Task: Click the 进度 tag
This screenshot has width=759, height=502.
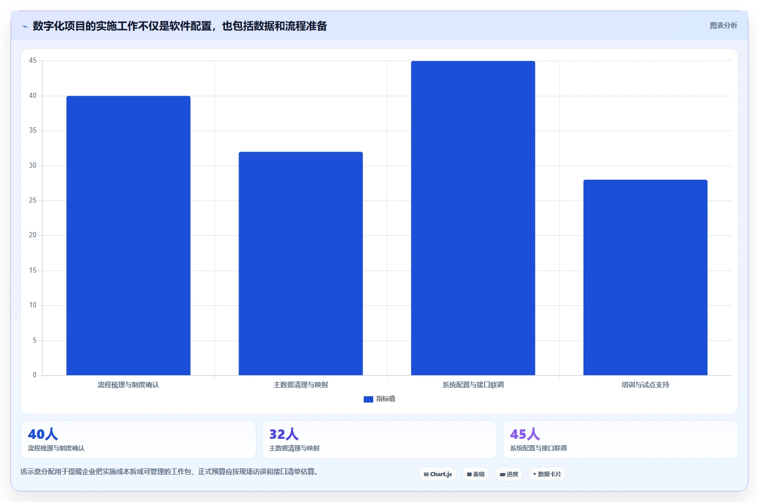Action: point(509,474)
